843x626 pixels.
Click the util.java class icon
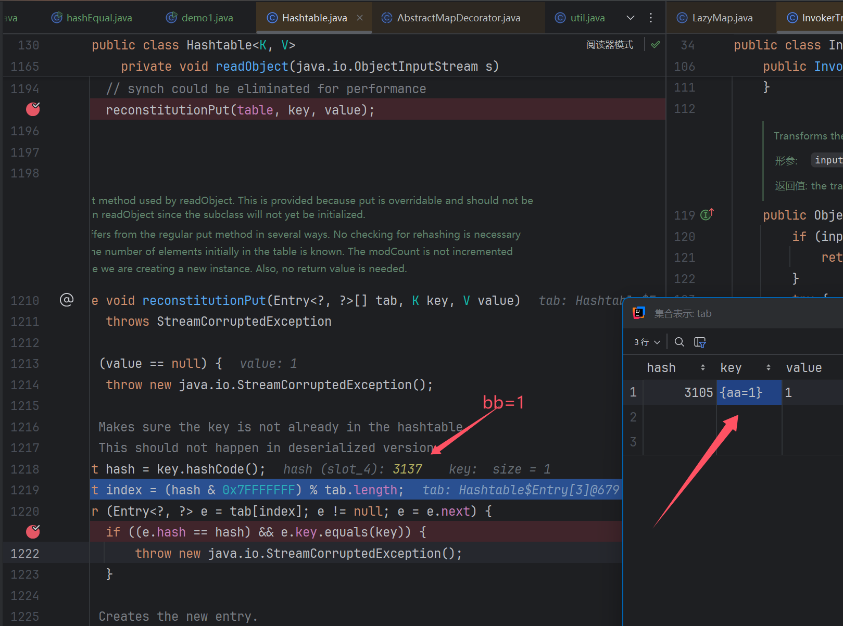tap(560, 18)
